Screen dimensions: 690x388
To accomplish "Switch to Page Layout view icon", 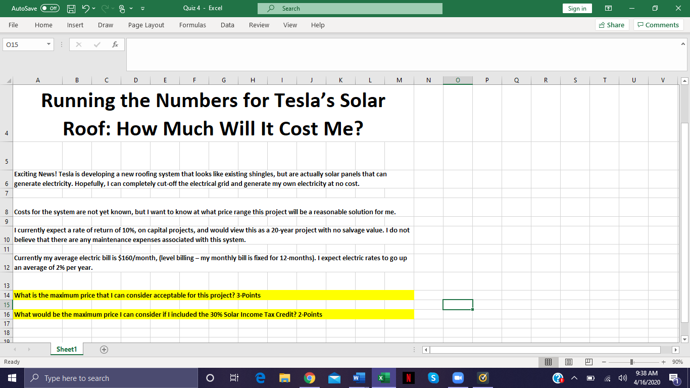I will (x=568, y=362).
